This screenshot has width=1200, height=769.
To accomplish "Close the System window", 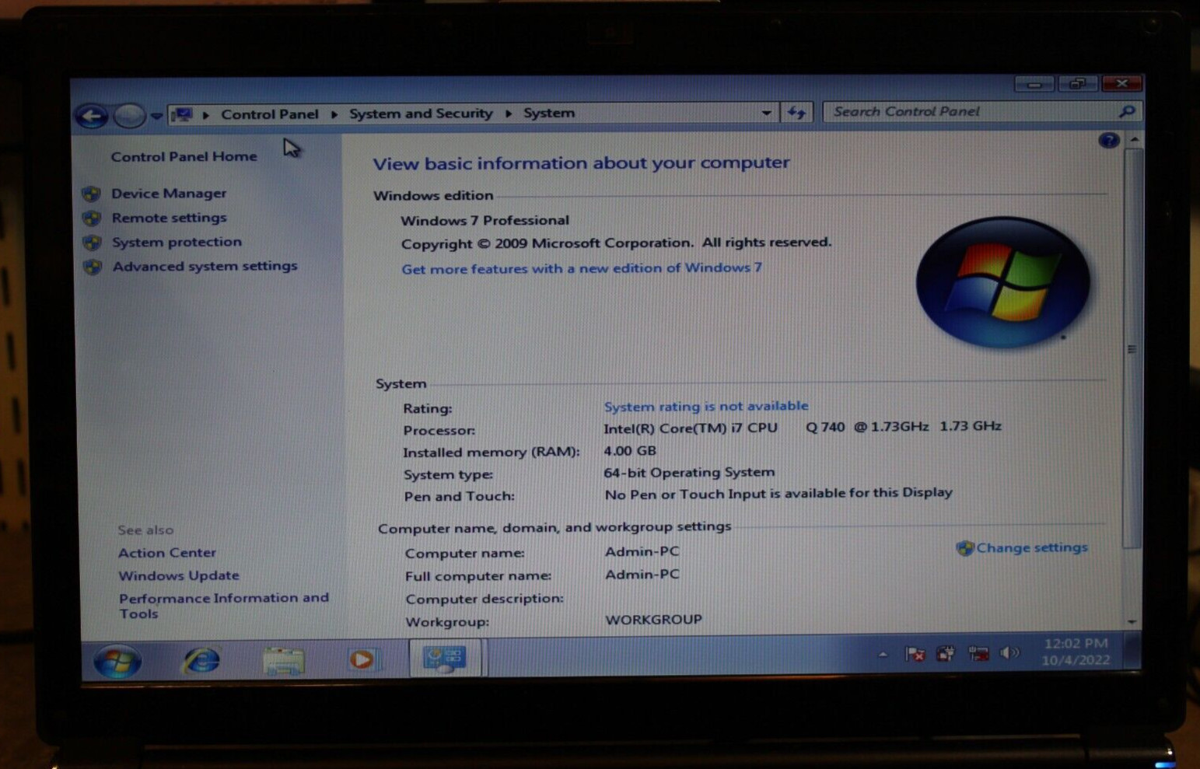I will pyautogui.click(x=1121, y=83).
